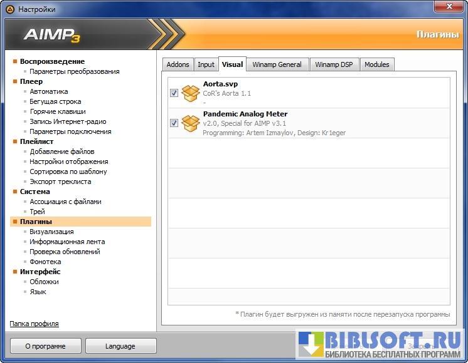This screenshot has width=468, height=363.
Task: Click the Pandemic Analog Meter plugin icon
Action: click(x=190, y=123)
